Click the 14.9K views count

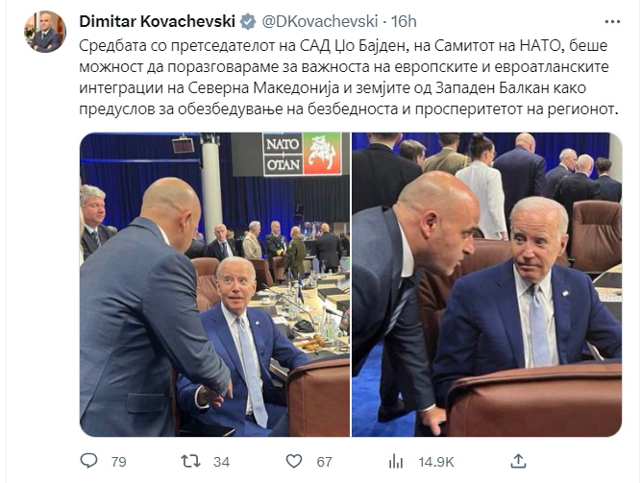pyautogui.click(x=436, y=462)
